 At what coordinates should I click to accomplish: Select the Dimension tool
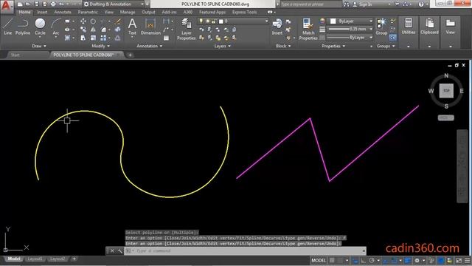pos(150,27)
